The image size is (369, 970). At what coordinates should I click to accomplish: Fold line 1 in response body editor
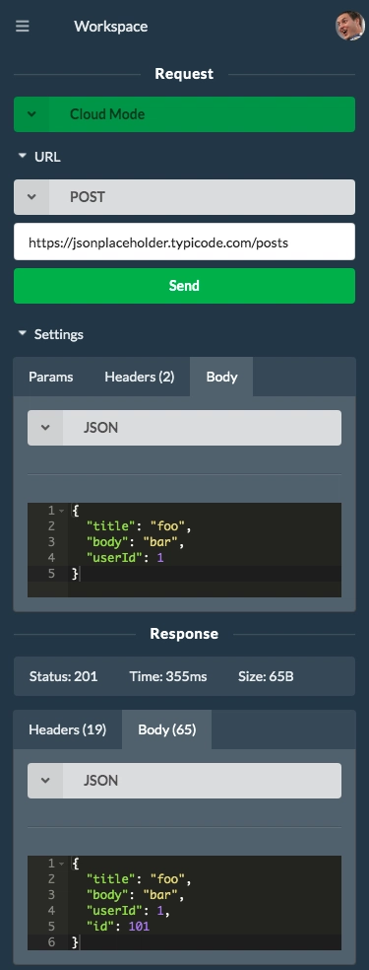coord(62,864)
